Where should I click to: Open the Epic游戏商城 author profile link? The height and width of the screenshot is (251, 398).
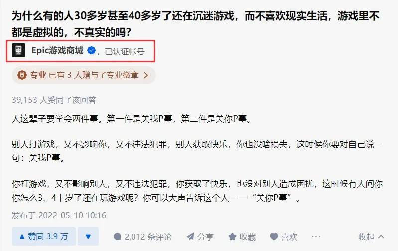pos(57,50)
